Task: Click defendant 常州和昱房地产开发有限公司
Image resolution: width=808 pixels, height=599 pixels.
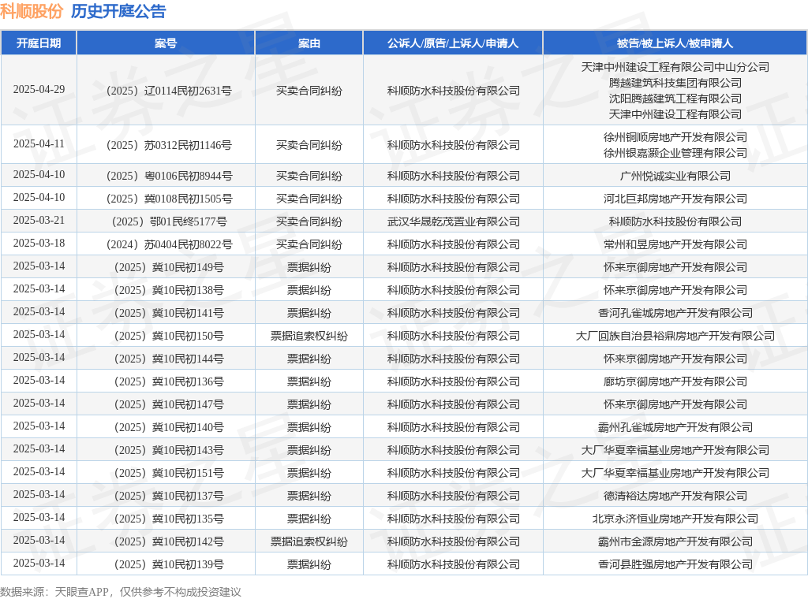Action: (675, 244)
